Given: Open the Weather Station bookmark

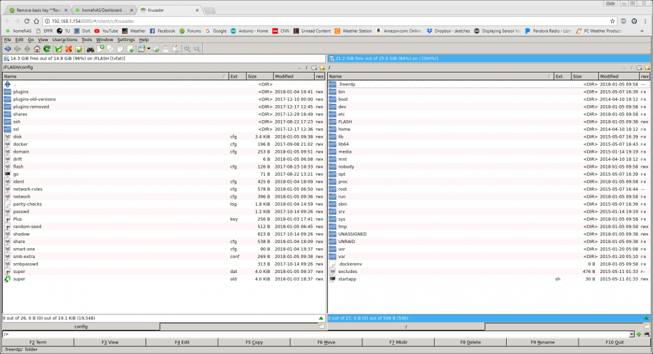Looking at the screenshot, I should [x=353, y=31].
